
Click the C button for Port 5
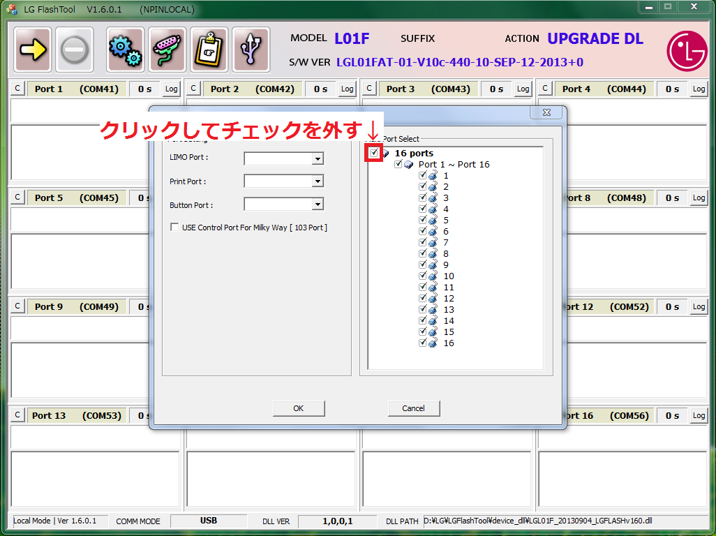coord(17,198)
